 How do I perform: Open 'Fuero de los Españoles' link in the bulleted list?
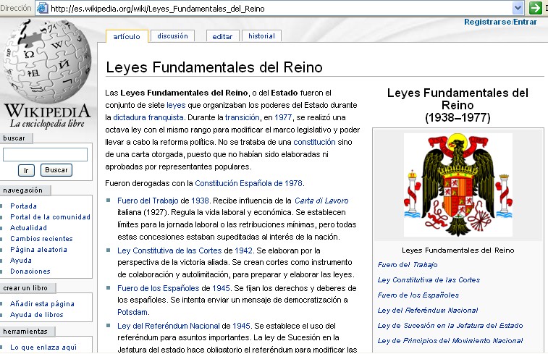159,288
